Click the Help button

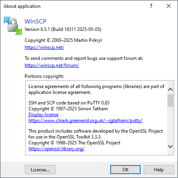(x=159, y=170)
